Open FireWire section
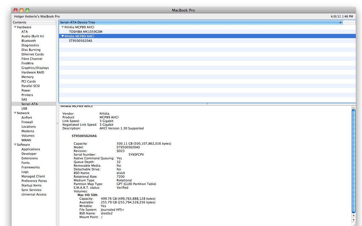This screenshot has height=226, width=362. [x=27, y=63]
